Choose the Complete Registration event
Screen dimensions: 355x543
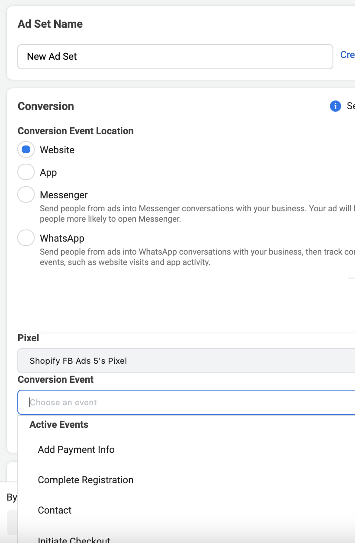85,480
